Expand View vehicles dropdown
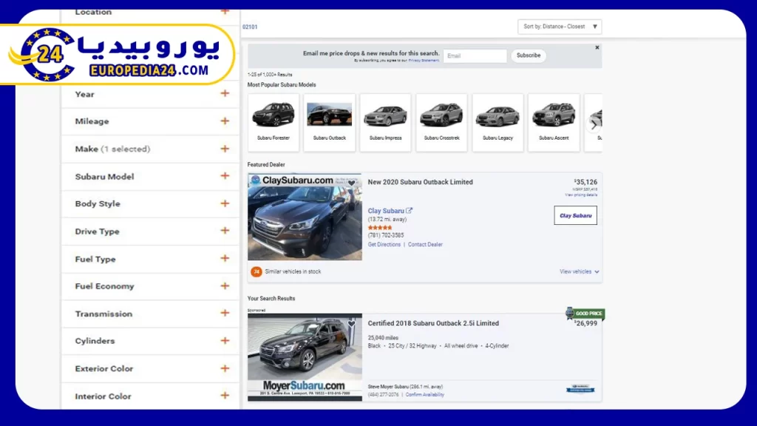Screen dimensions: 757x426 coord(580,271)
